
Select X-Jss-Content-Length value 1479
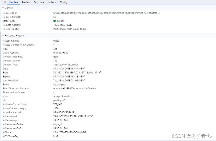pyautogui.click(x=56, y=109)
